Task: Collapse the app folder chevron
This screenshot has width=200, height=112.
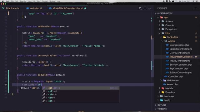Action: pyautogui.click(x=158, y=17)
